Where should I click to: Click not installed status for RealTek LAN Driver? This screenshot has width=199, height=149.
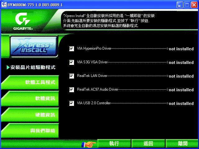(181, 76)
